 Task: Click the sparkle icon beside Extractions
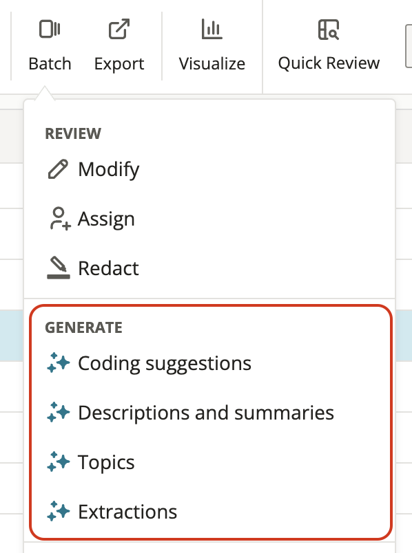click(x=59, y=511)
